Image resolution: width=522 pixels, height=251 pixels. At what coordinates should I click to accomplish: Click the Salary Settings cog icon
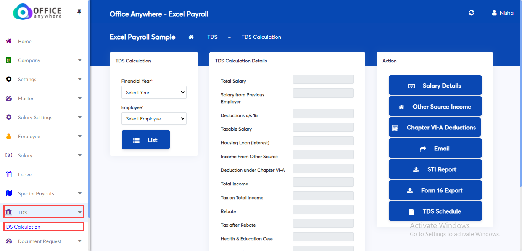click(x=9, y=117)
